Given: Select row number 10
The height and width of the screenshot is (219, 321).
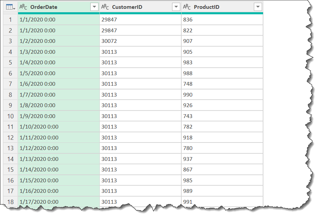Looking at the screenshot, I should [x=11, y=116].
